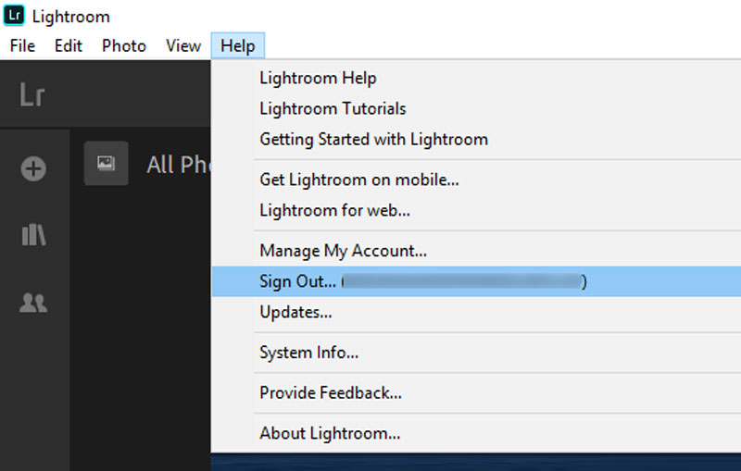Select the All Photos thumbnail icon

tap(106, 163)
